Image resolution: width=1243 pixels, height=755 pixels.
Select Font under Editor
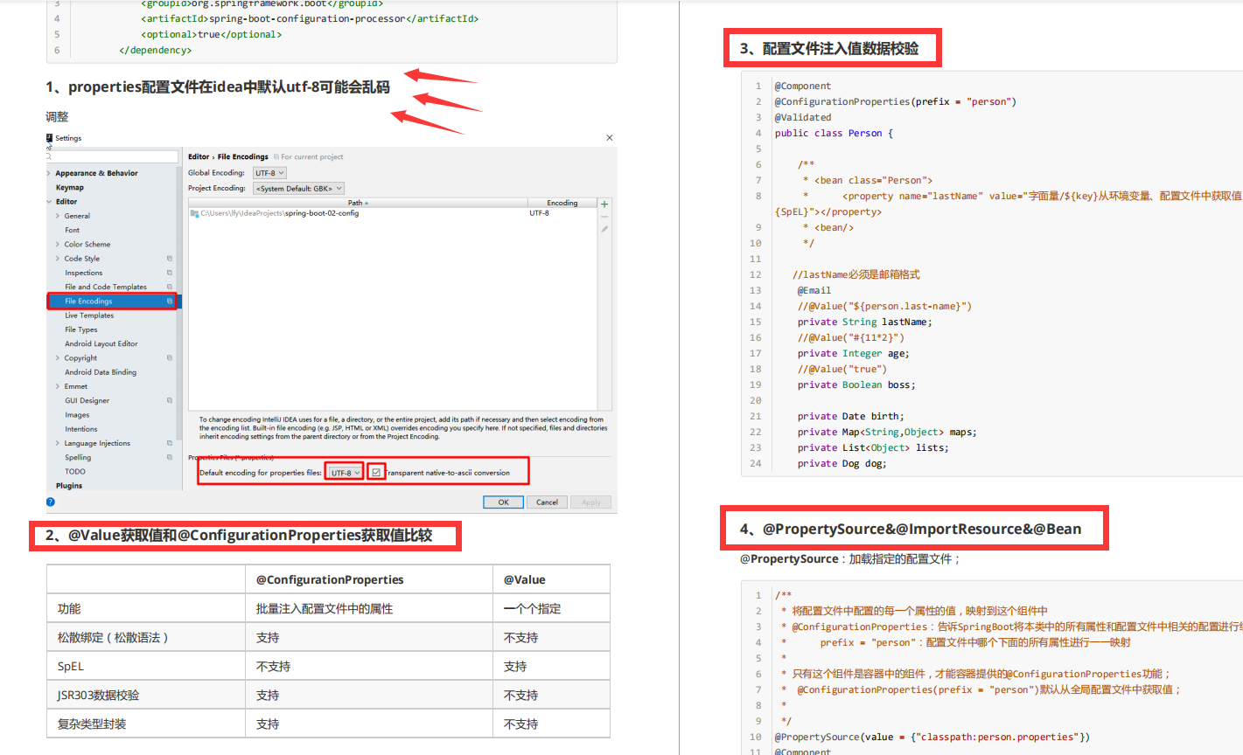point(72,230)
